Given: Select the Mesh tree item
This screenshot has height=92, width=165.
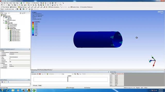Looking at the screenshot, I should tap(8, 22).
